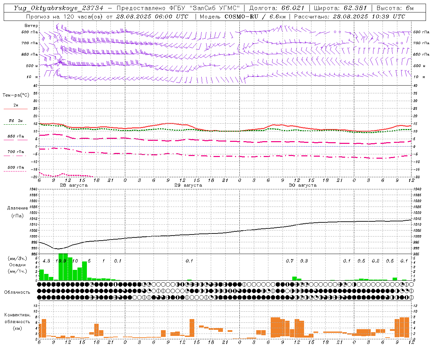Click the 19.9 precipitation total
Image resolution: width=431 pixels, height=345 pixels.
pyautogui.click(x=61, y=261)
